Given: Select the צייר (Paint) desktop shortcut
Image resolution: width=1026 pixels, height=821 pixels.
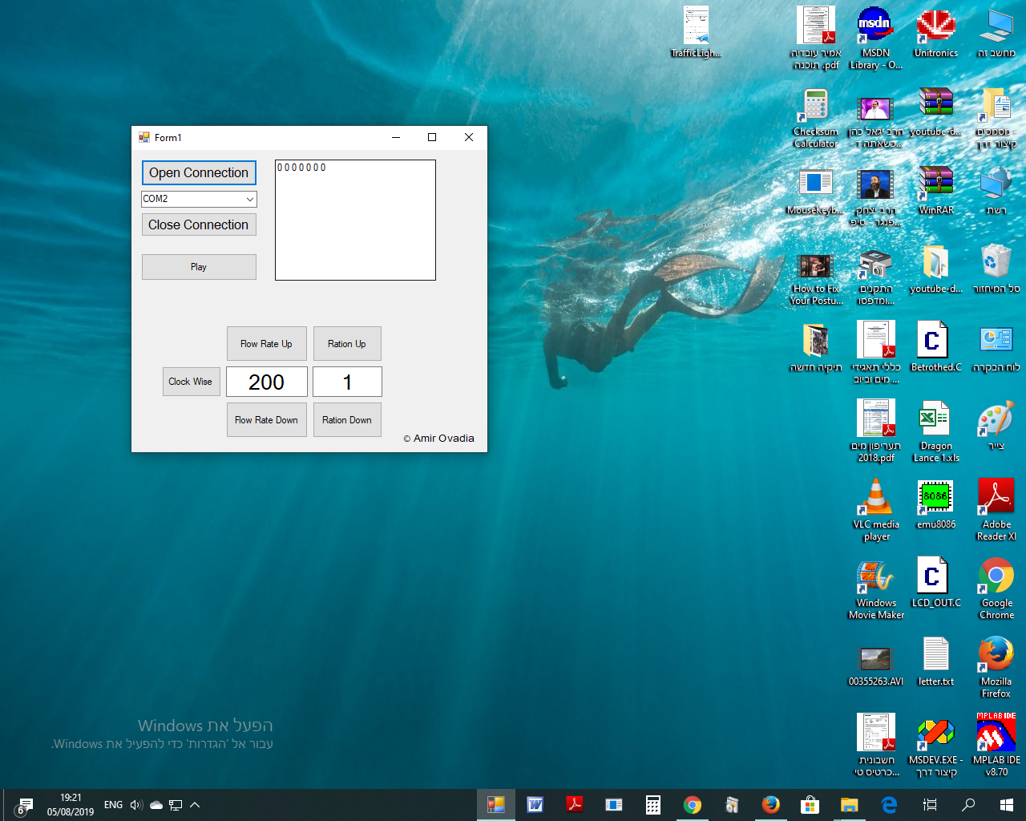Looking at the screenshot, I should click(996, 426).
